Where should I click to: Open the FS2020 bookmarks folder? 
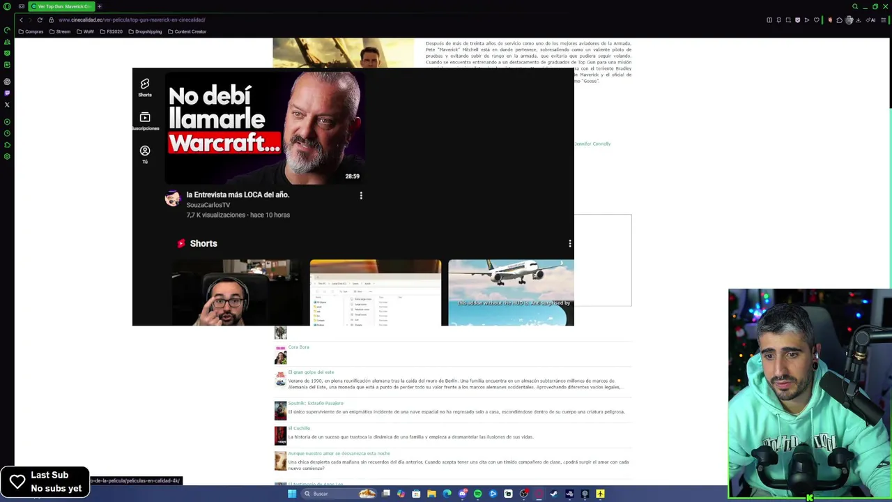[111, 31]
